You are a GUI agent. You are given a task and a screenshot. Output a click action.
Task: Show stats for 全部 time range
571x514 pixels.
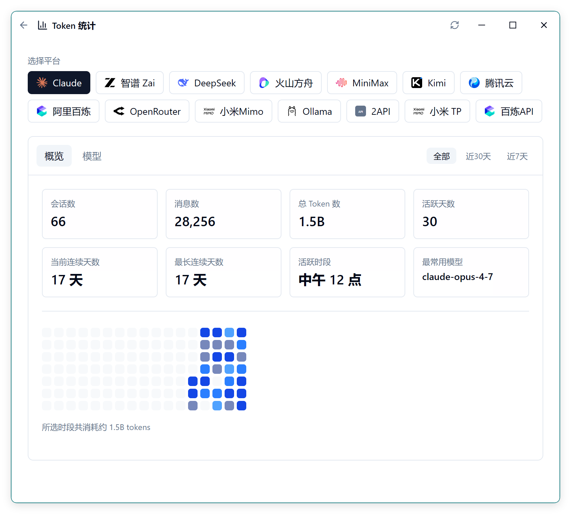(441, 156)
